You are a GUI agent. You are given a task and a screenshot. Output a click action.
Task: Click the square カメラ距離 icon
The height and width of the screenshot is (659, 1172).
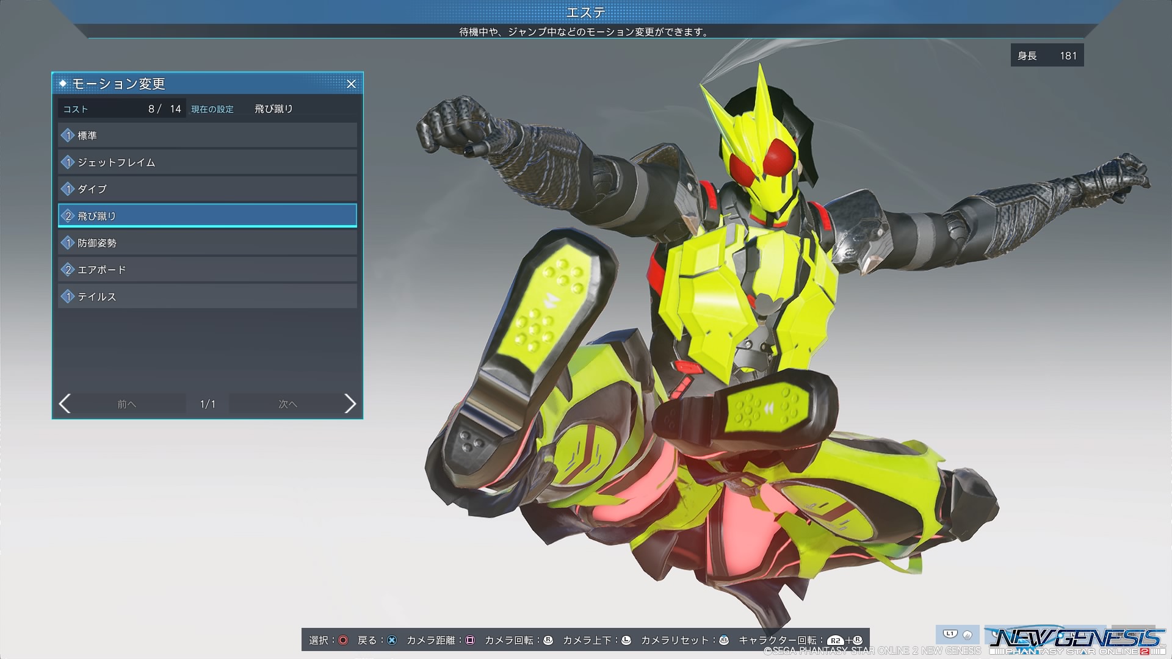pyautogui.click(x=470, y=640)
